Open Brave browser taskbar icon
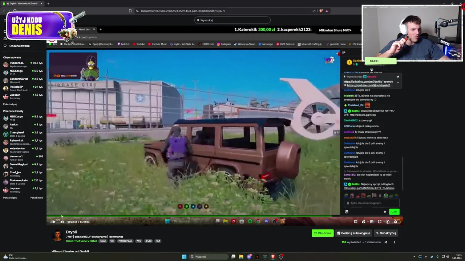This screenshot has width=465, height=261. pos(273,257)
